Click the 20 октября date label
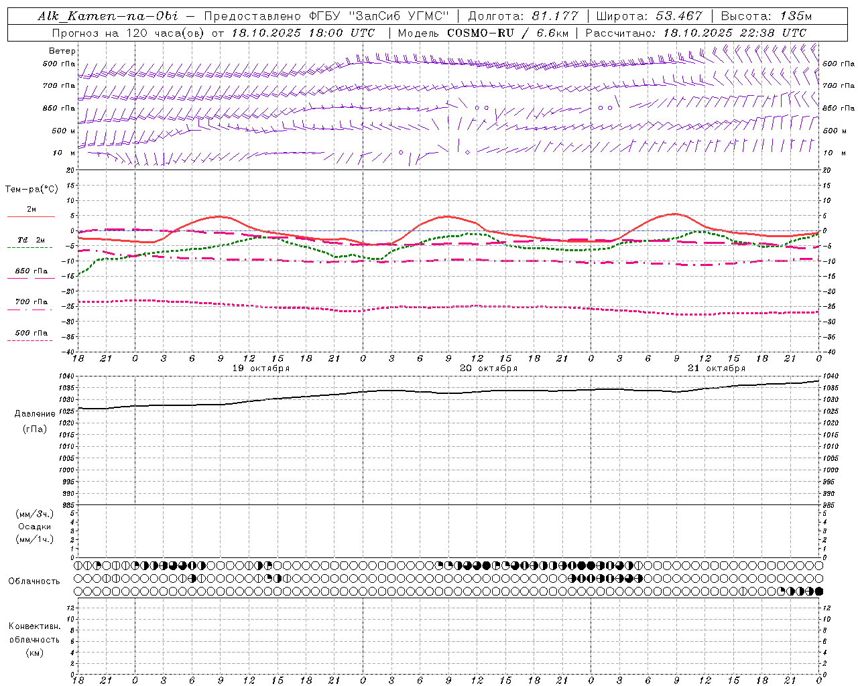Viewport: 858px width, 686px height. tap(489, 368)
